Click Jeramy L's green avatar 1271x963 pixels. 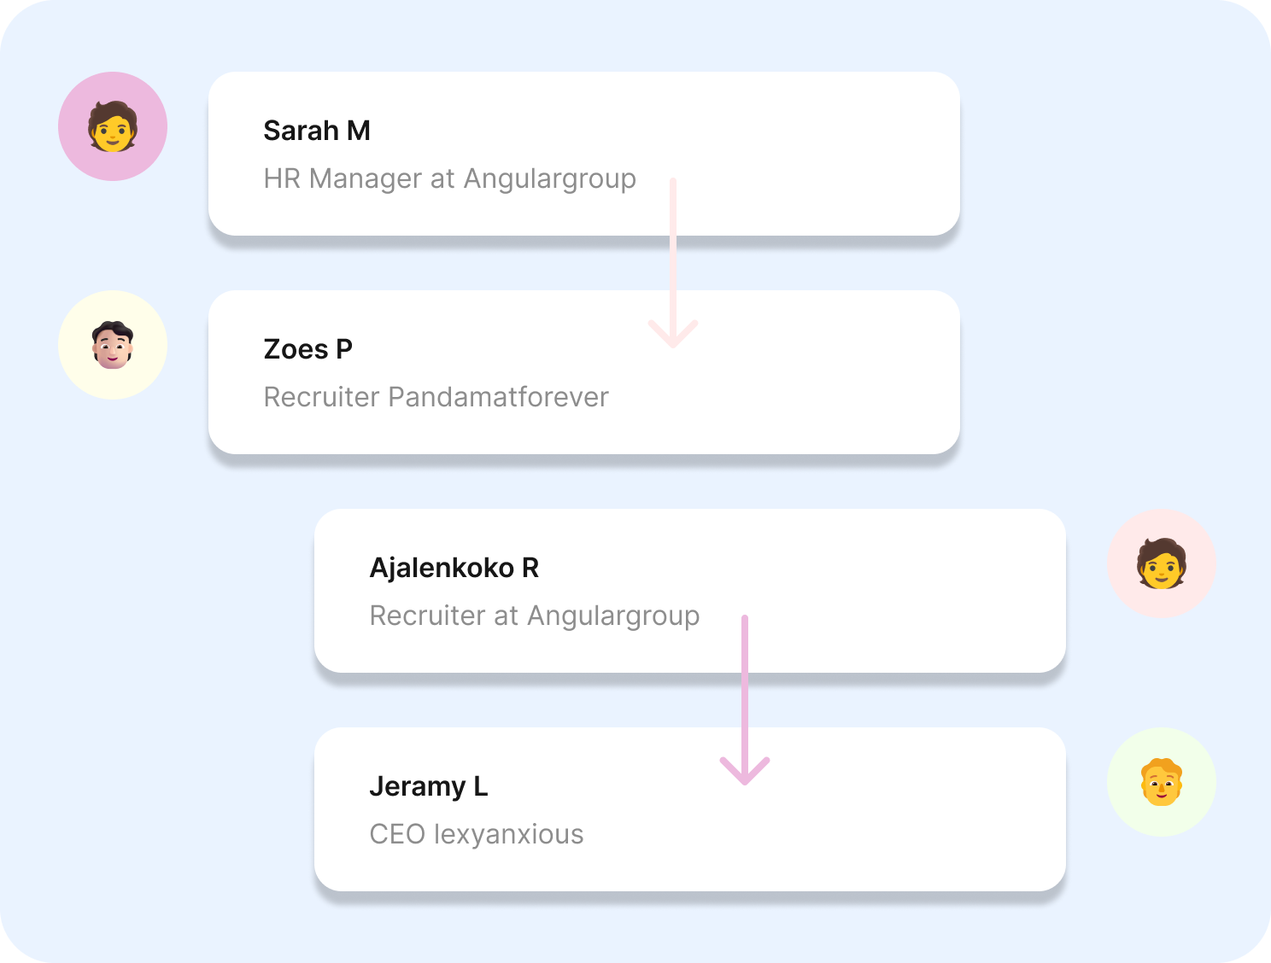(1162, 782)
